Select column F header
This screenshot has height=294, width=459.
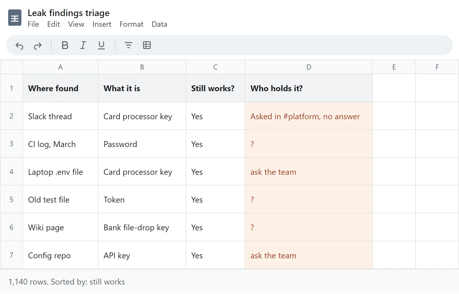(x=437, y=67)
